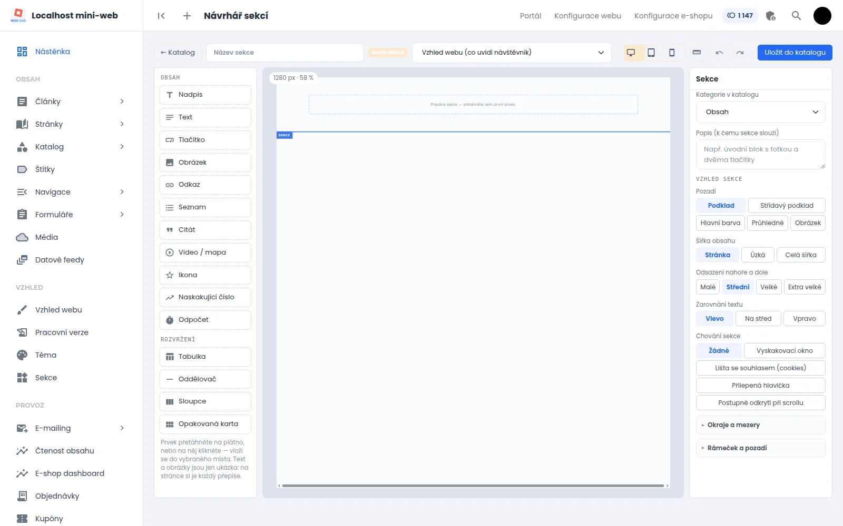Add the Odpočet countdown element
Image resolution: width=843 pixels, height=526 pixels.
click(205, 320)
